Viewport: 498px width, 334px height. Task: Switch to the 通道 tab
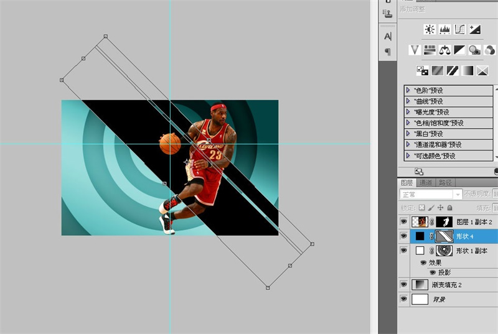pyautogui.click(x=426, y=183)
